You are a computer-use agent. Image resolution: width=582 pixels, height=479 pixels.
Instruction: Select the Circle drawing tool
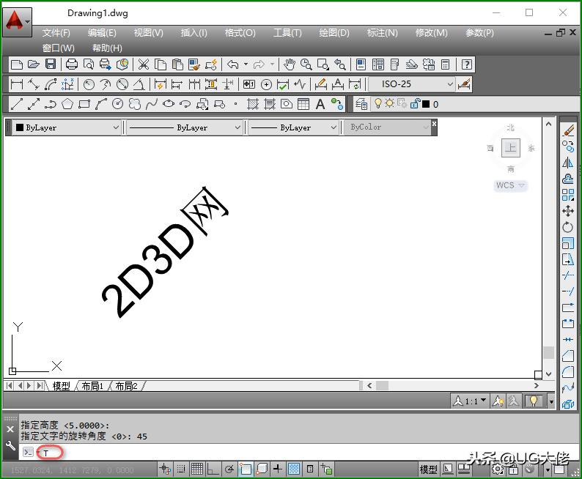tap(118, 104)
